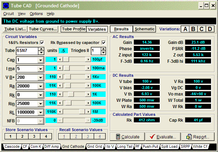Open the View menu
Screen dimensions: 218x152
pyautogui.click(x=22, y=14)
